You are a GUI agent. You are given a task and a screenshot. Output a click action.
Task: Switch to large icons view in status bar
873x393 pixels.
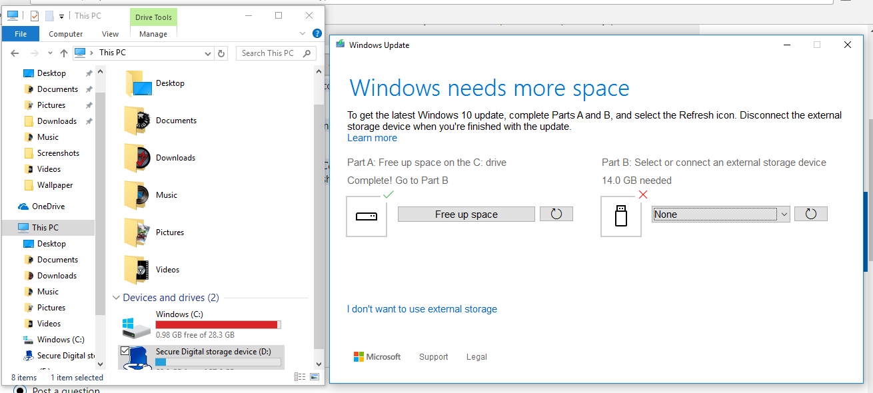point(315,377)
